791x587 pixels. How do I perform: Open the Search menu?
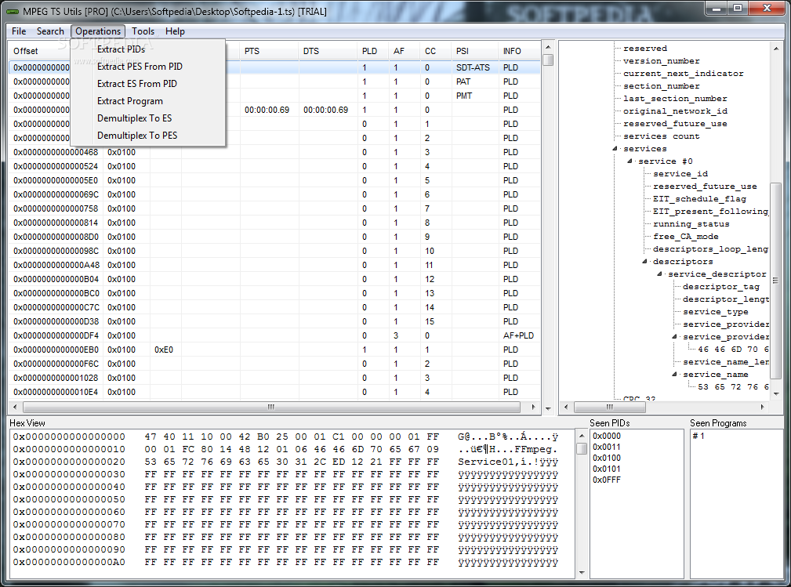coord(50,31)
